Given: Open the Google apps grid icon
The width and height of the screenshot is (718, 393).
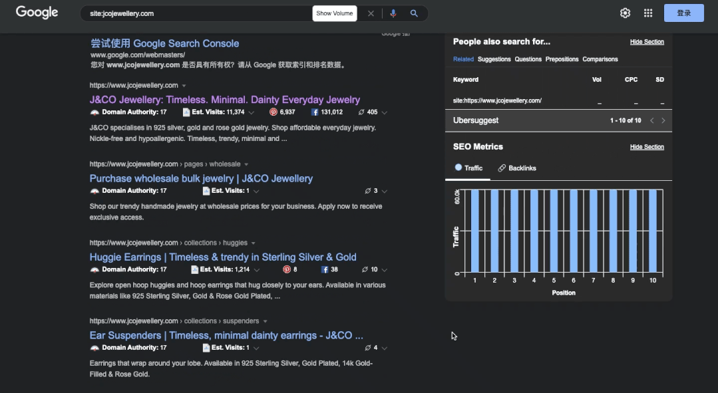Looking at the screenshot, I should tap(648, 13).
